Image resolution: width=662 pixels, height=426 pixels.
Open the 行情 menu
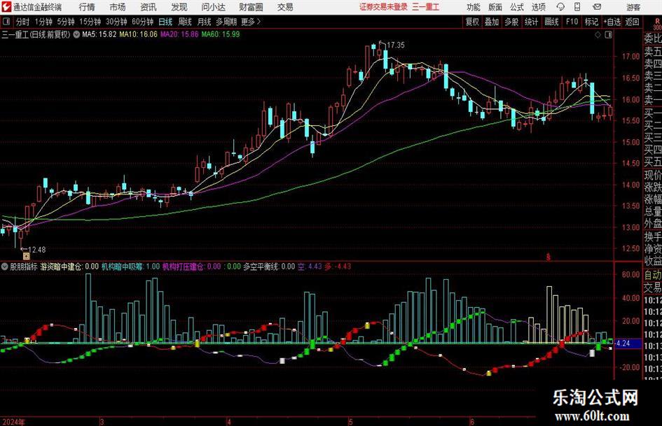pos(87,7)
